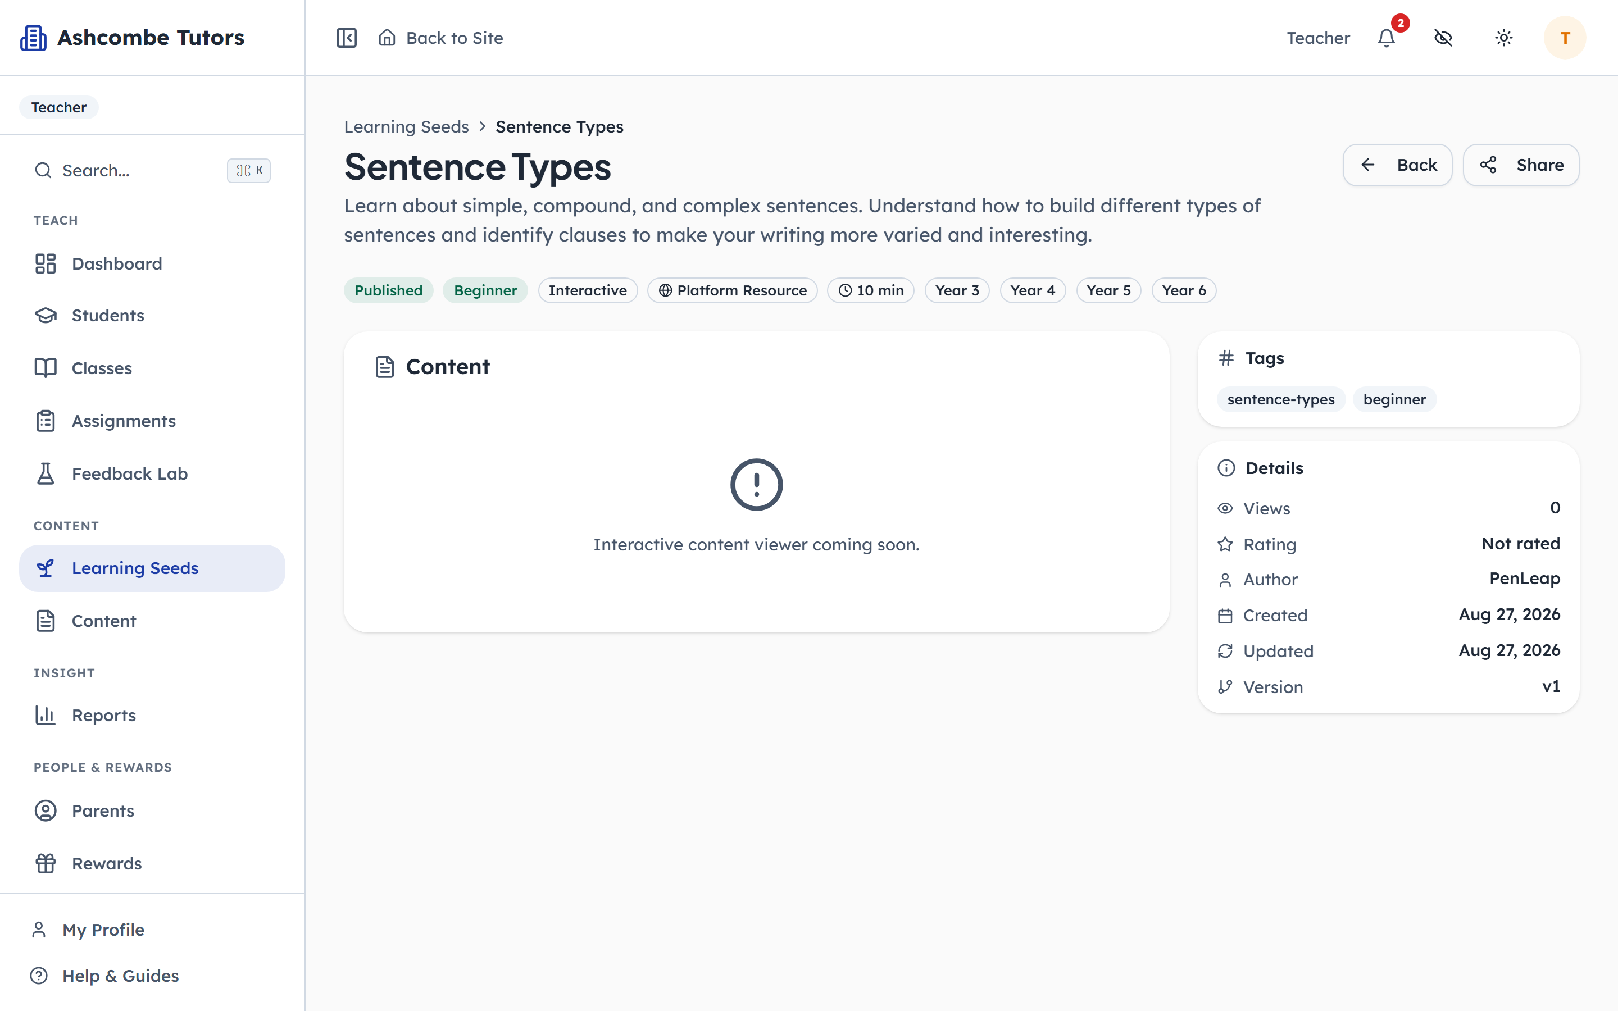This screenshot has height=1011, width=1618.
Task: Select the Assignments clipboard icon
Action: tap(46, 421)
